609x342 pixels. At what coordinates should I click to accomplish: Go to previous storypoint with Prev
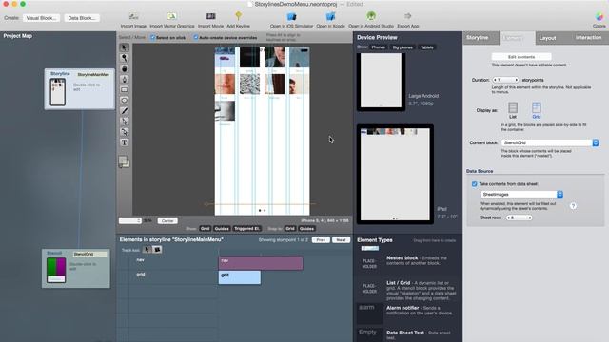pyautogui.click(x=321, y=240)
